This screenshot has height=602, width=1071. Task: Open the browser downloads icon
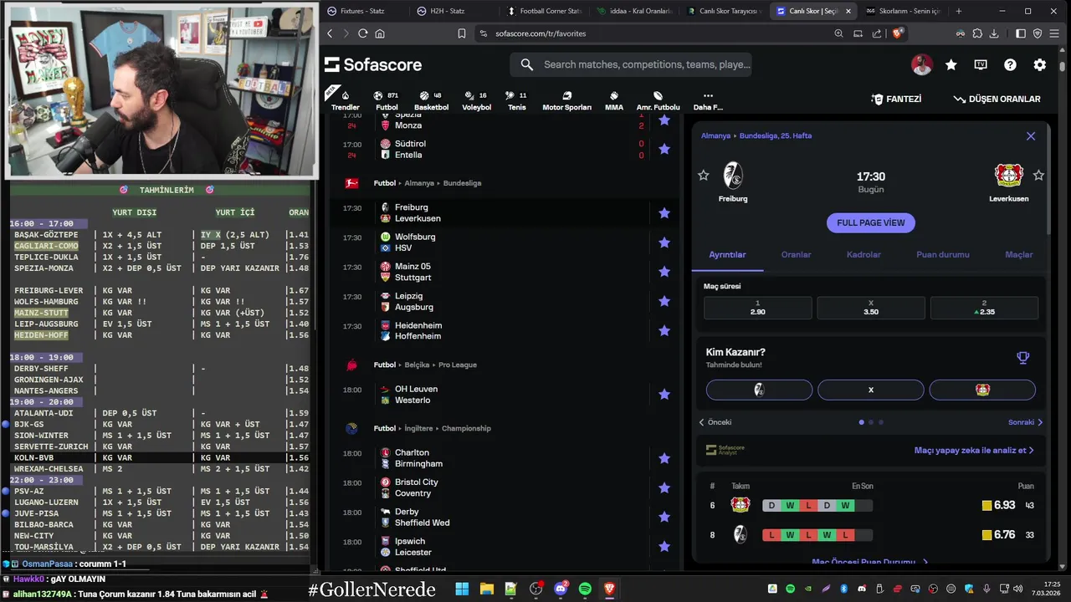point(994,33)
